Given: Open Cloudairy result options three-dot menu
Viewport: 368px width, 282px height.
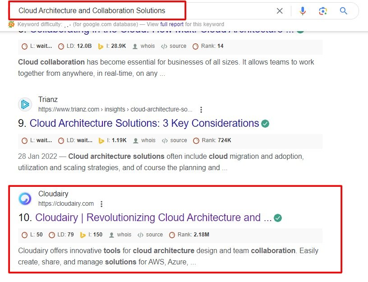Looking at the screenshot, I should click(101, 204).
